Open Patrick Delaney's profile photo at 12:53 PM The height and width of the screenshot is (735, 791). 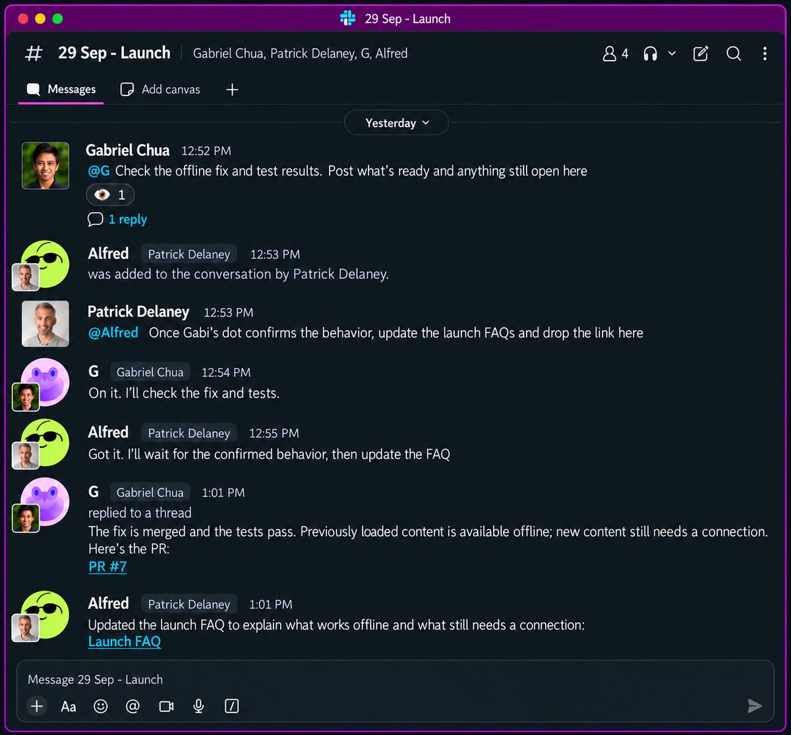[x=45, y=324]
